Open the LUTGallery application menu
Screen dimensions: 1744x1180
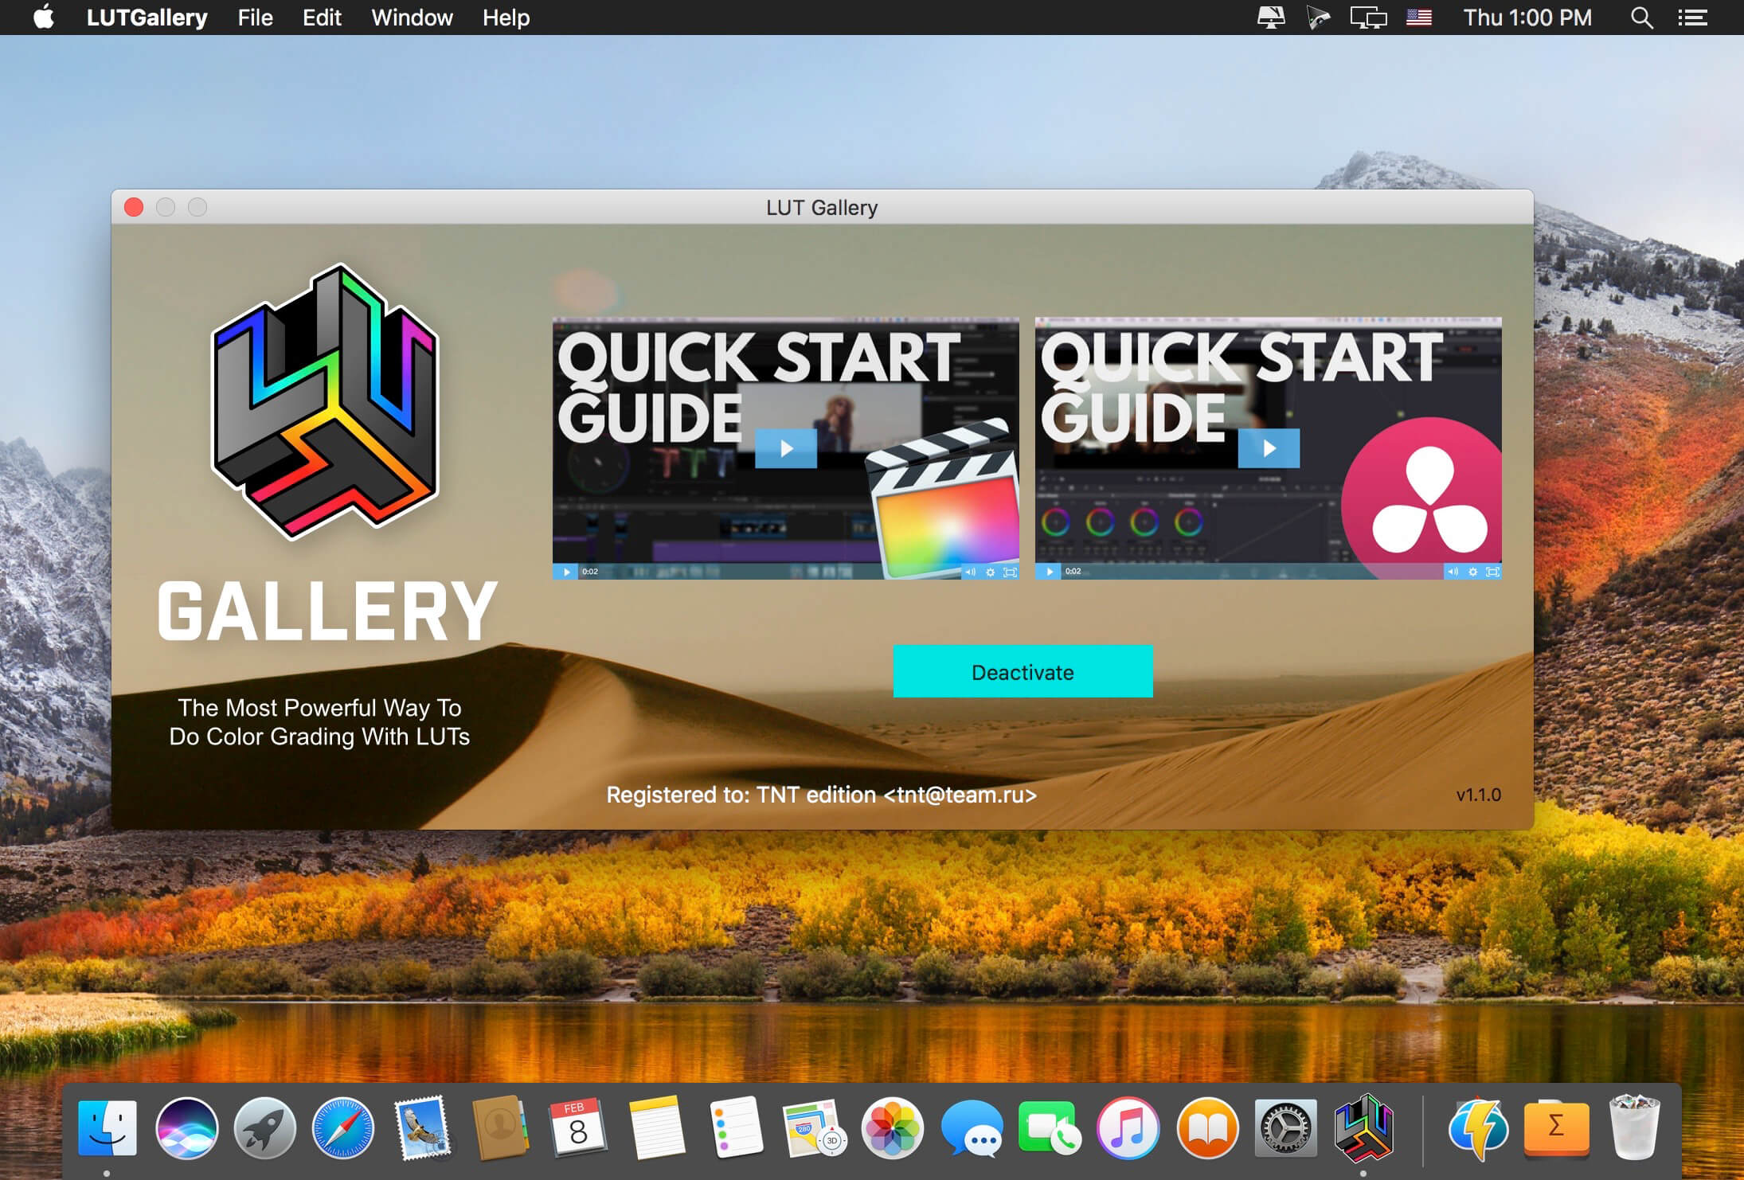pos(147,17)
